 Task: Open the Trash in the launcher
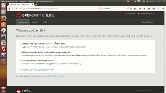[x=3, y=90]
